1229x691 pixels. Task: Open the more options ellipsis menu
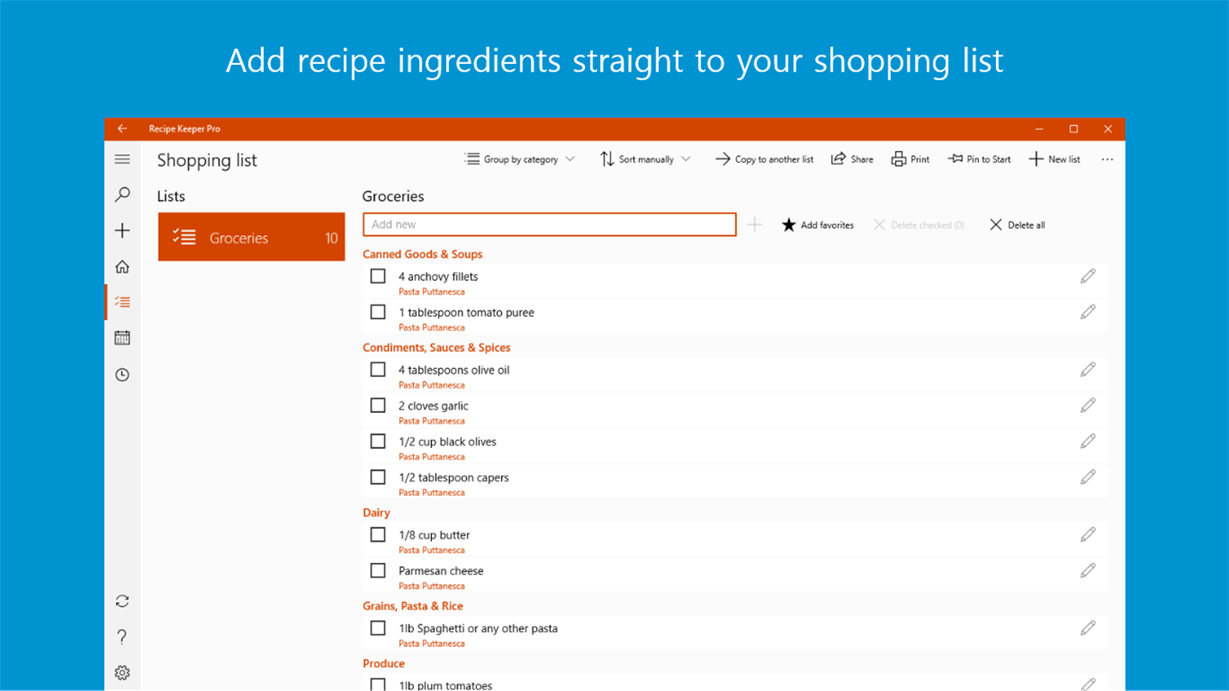1107,160
